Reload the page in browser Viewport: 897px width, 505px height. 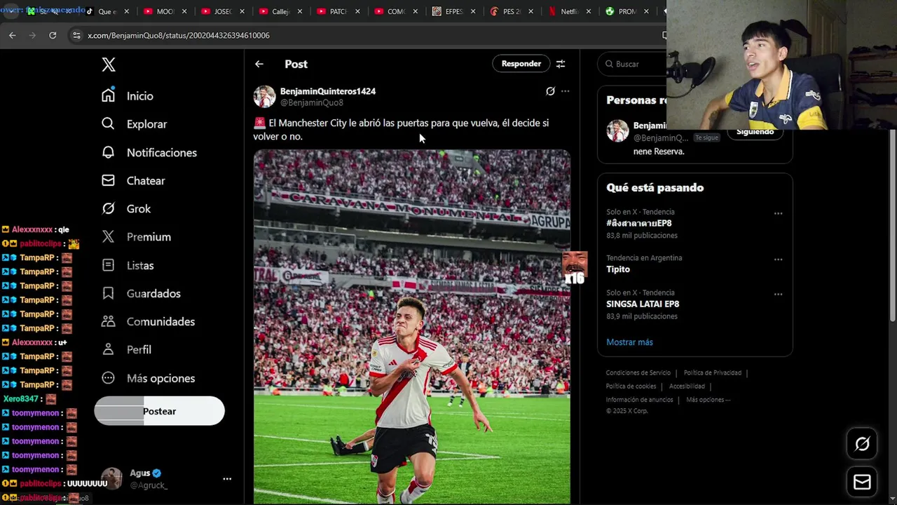pyautogui.click(x=53, y=35)
